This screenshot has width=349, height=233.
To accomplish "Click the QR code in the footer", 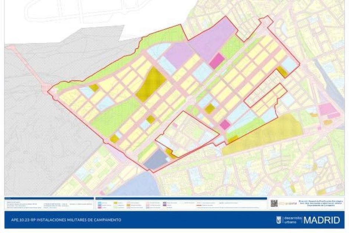I will 274,203.
